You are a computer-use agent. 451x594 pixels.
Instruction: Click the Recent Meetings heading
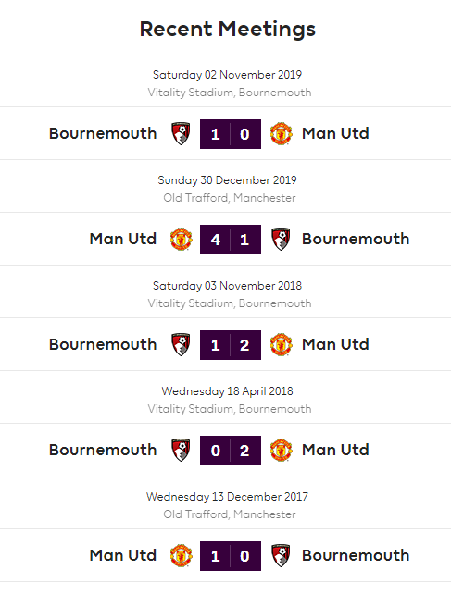point(228,30)
